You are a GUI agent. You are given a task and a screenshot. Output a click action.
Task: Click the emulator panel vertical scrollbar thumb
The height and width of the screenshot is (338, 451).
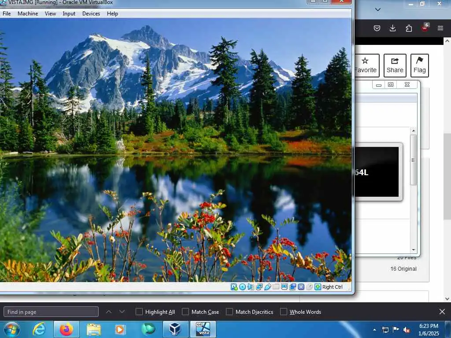(413, 160)
